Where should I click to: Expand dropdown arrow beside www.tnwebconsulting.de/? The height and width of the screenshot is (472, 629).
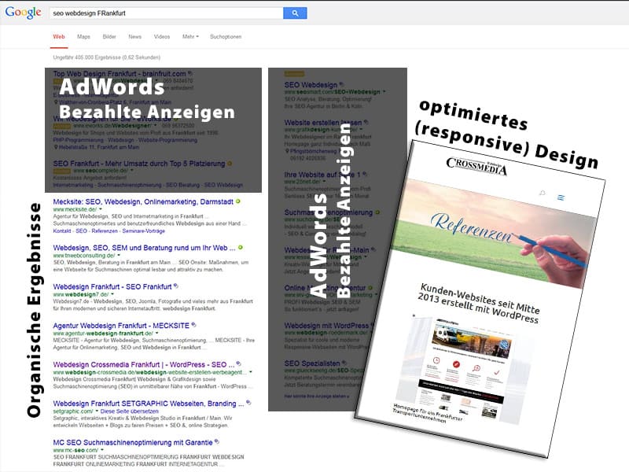(119, 255)
